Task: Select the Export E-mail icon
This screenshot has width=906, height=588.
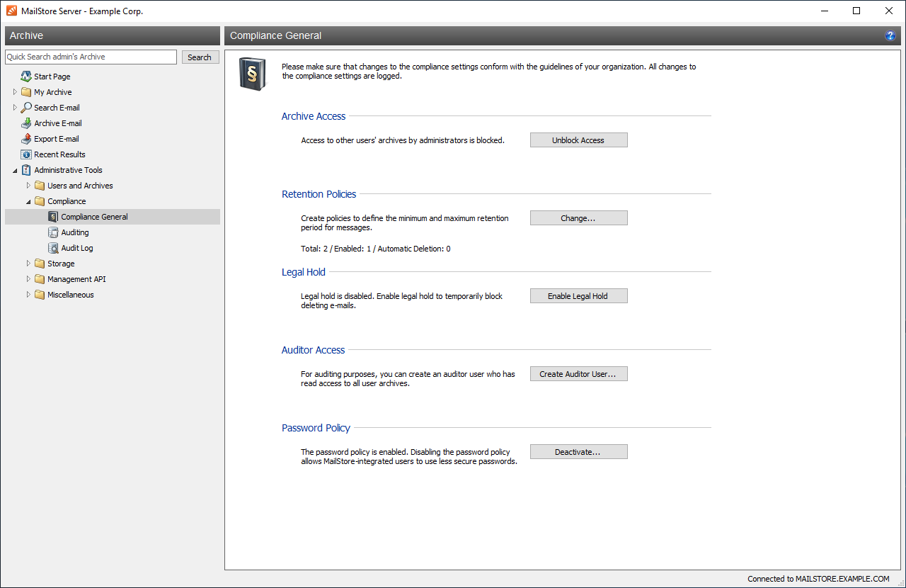Action: 26,139
